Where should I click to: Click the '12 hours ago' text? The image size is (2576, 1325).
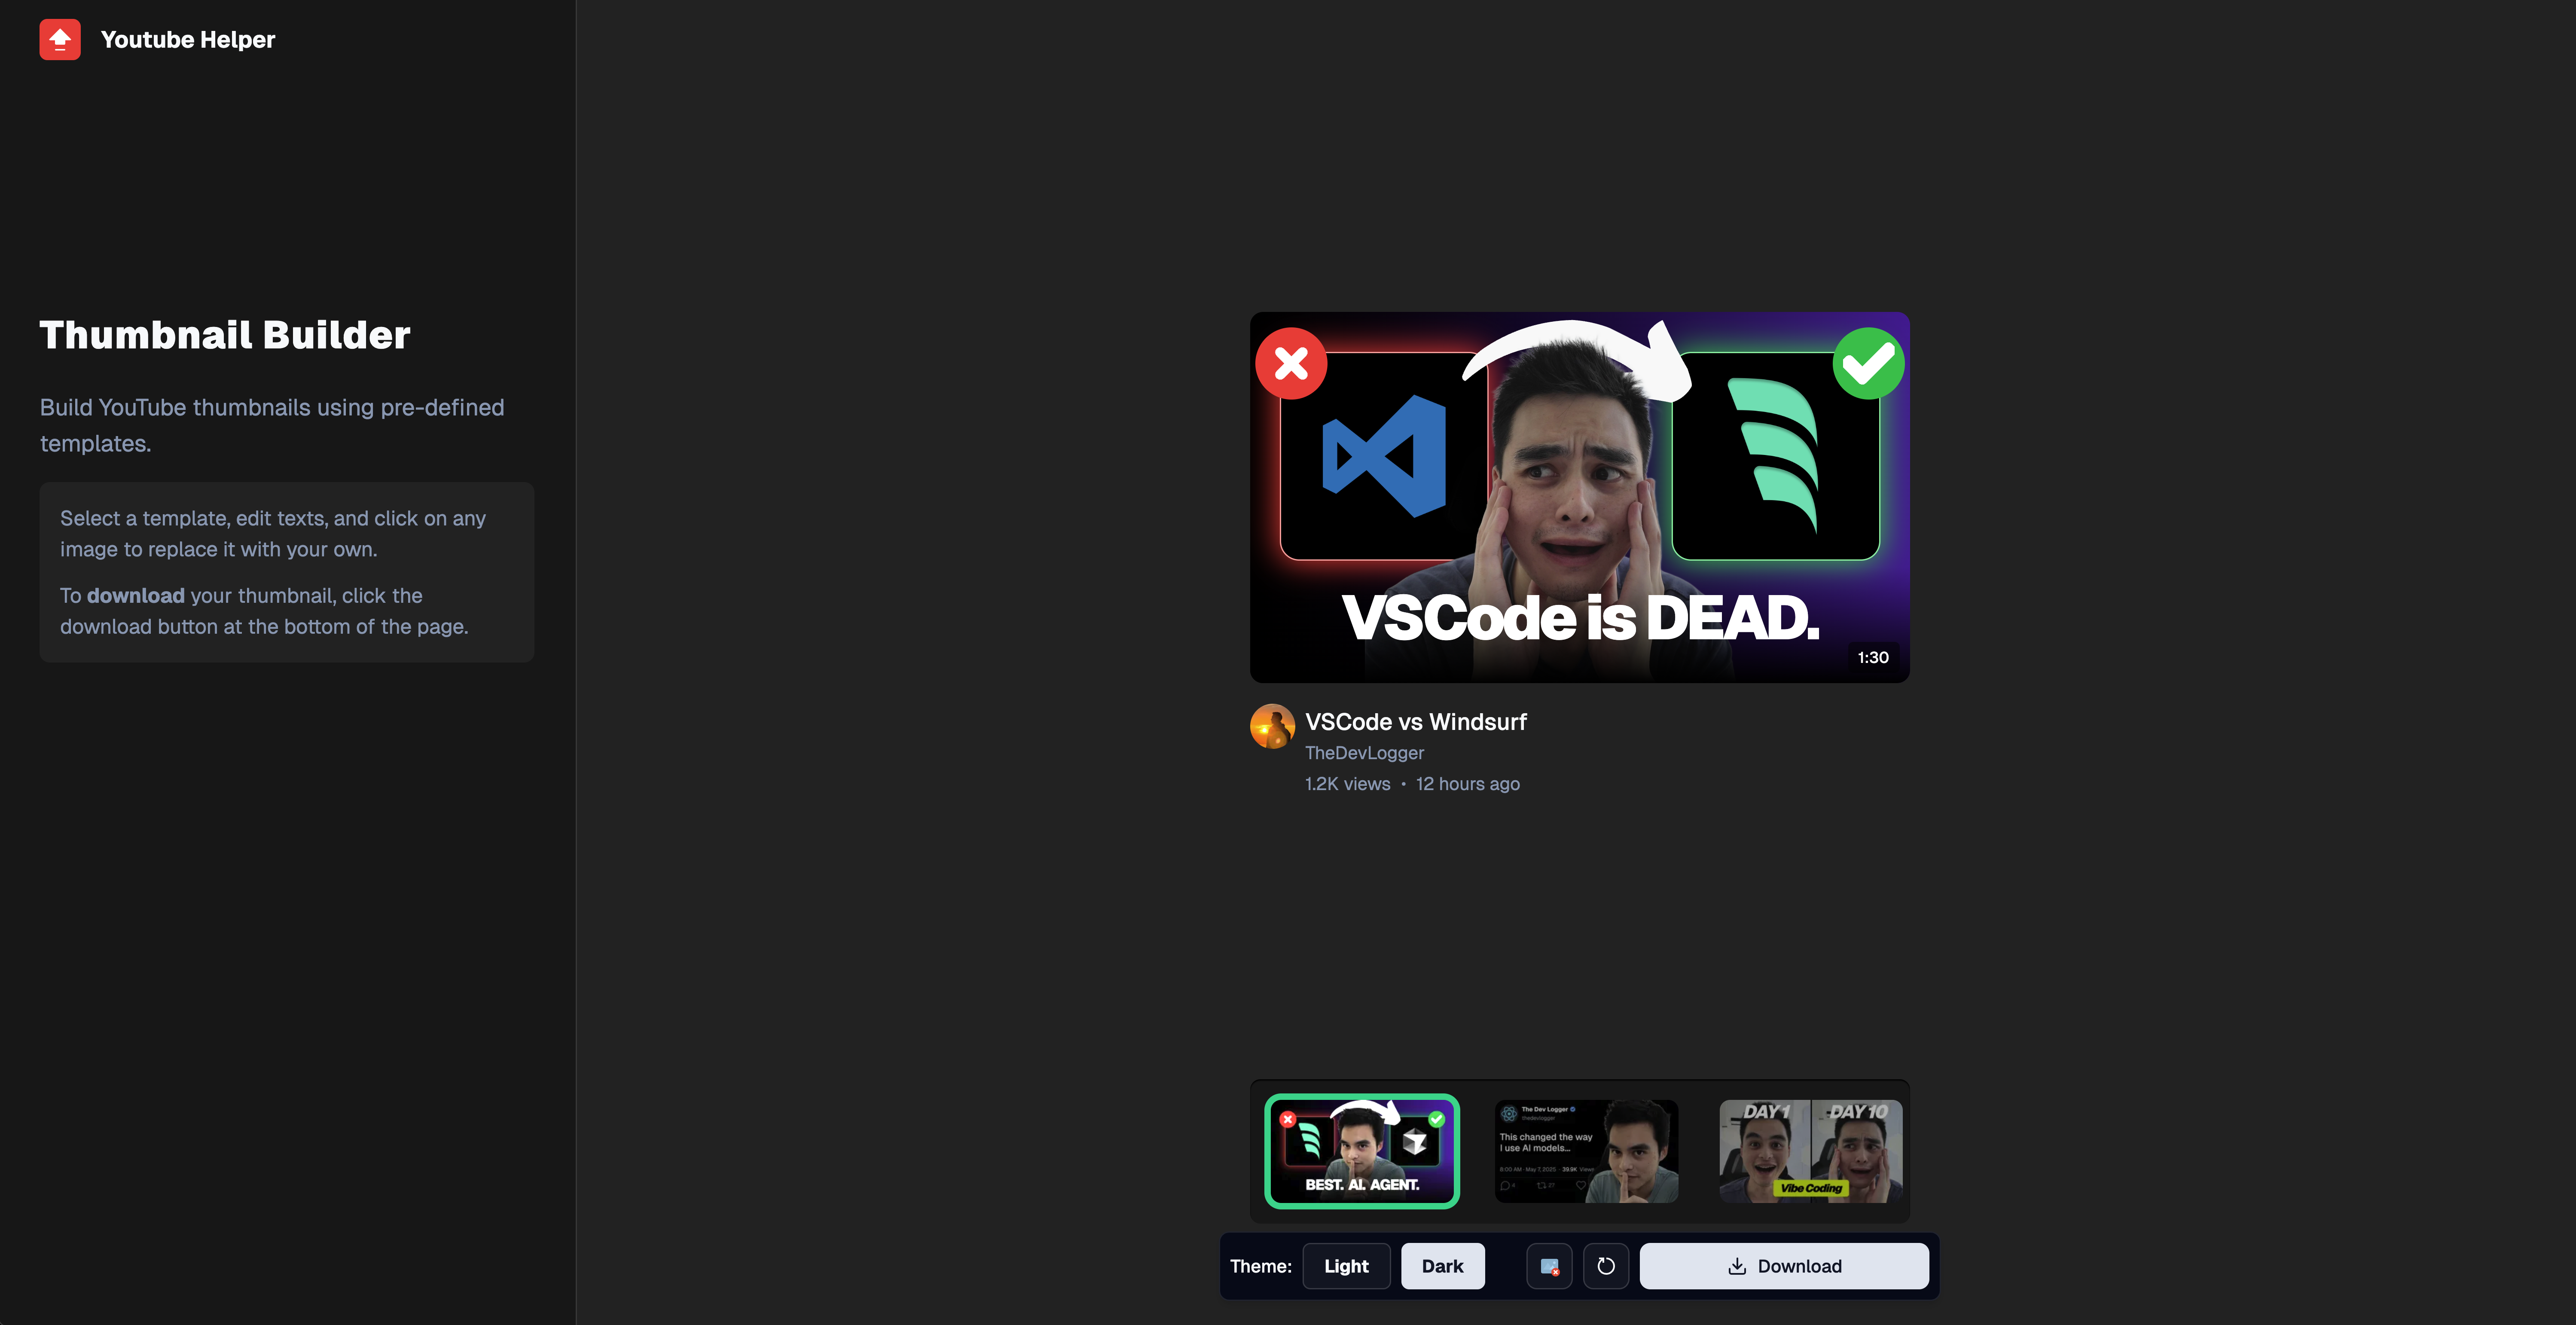tap(1467, 784)
